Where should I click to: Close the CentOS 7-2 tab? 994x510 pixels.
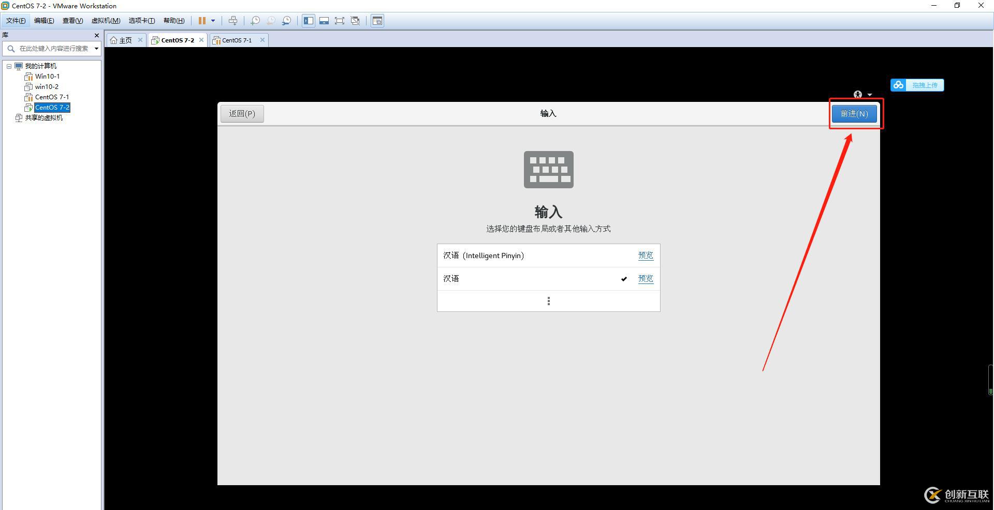click(x=201, y=40)
